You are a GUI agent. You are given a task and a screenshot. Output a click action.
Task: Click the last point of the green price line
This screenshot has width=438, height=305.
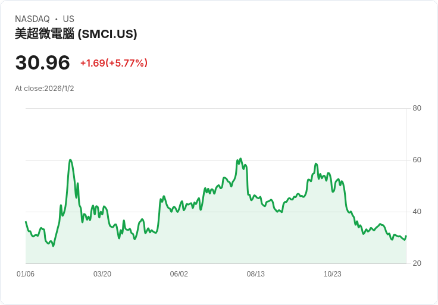(x=406, y=236)
